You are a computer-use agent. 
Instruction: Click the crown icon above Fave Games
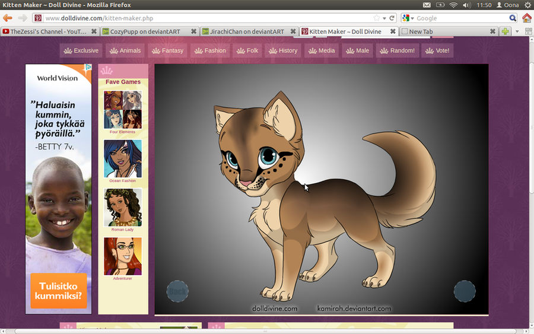click(x=107, y=71)
